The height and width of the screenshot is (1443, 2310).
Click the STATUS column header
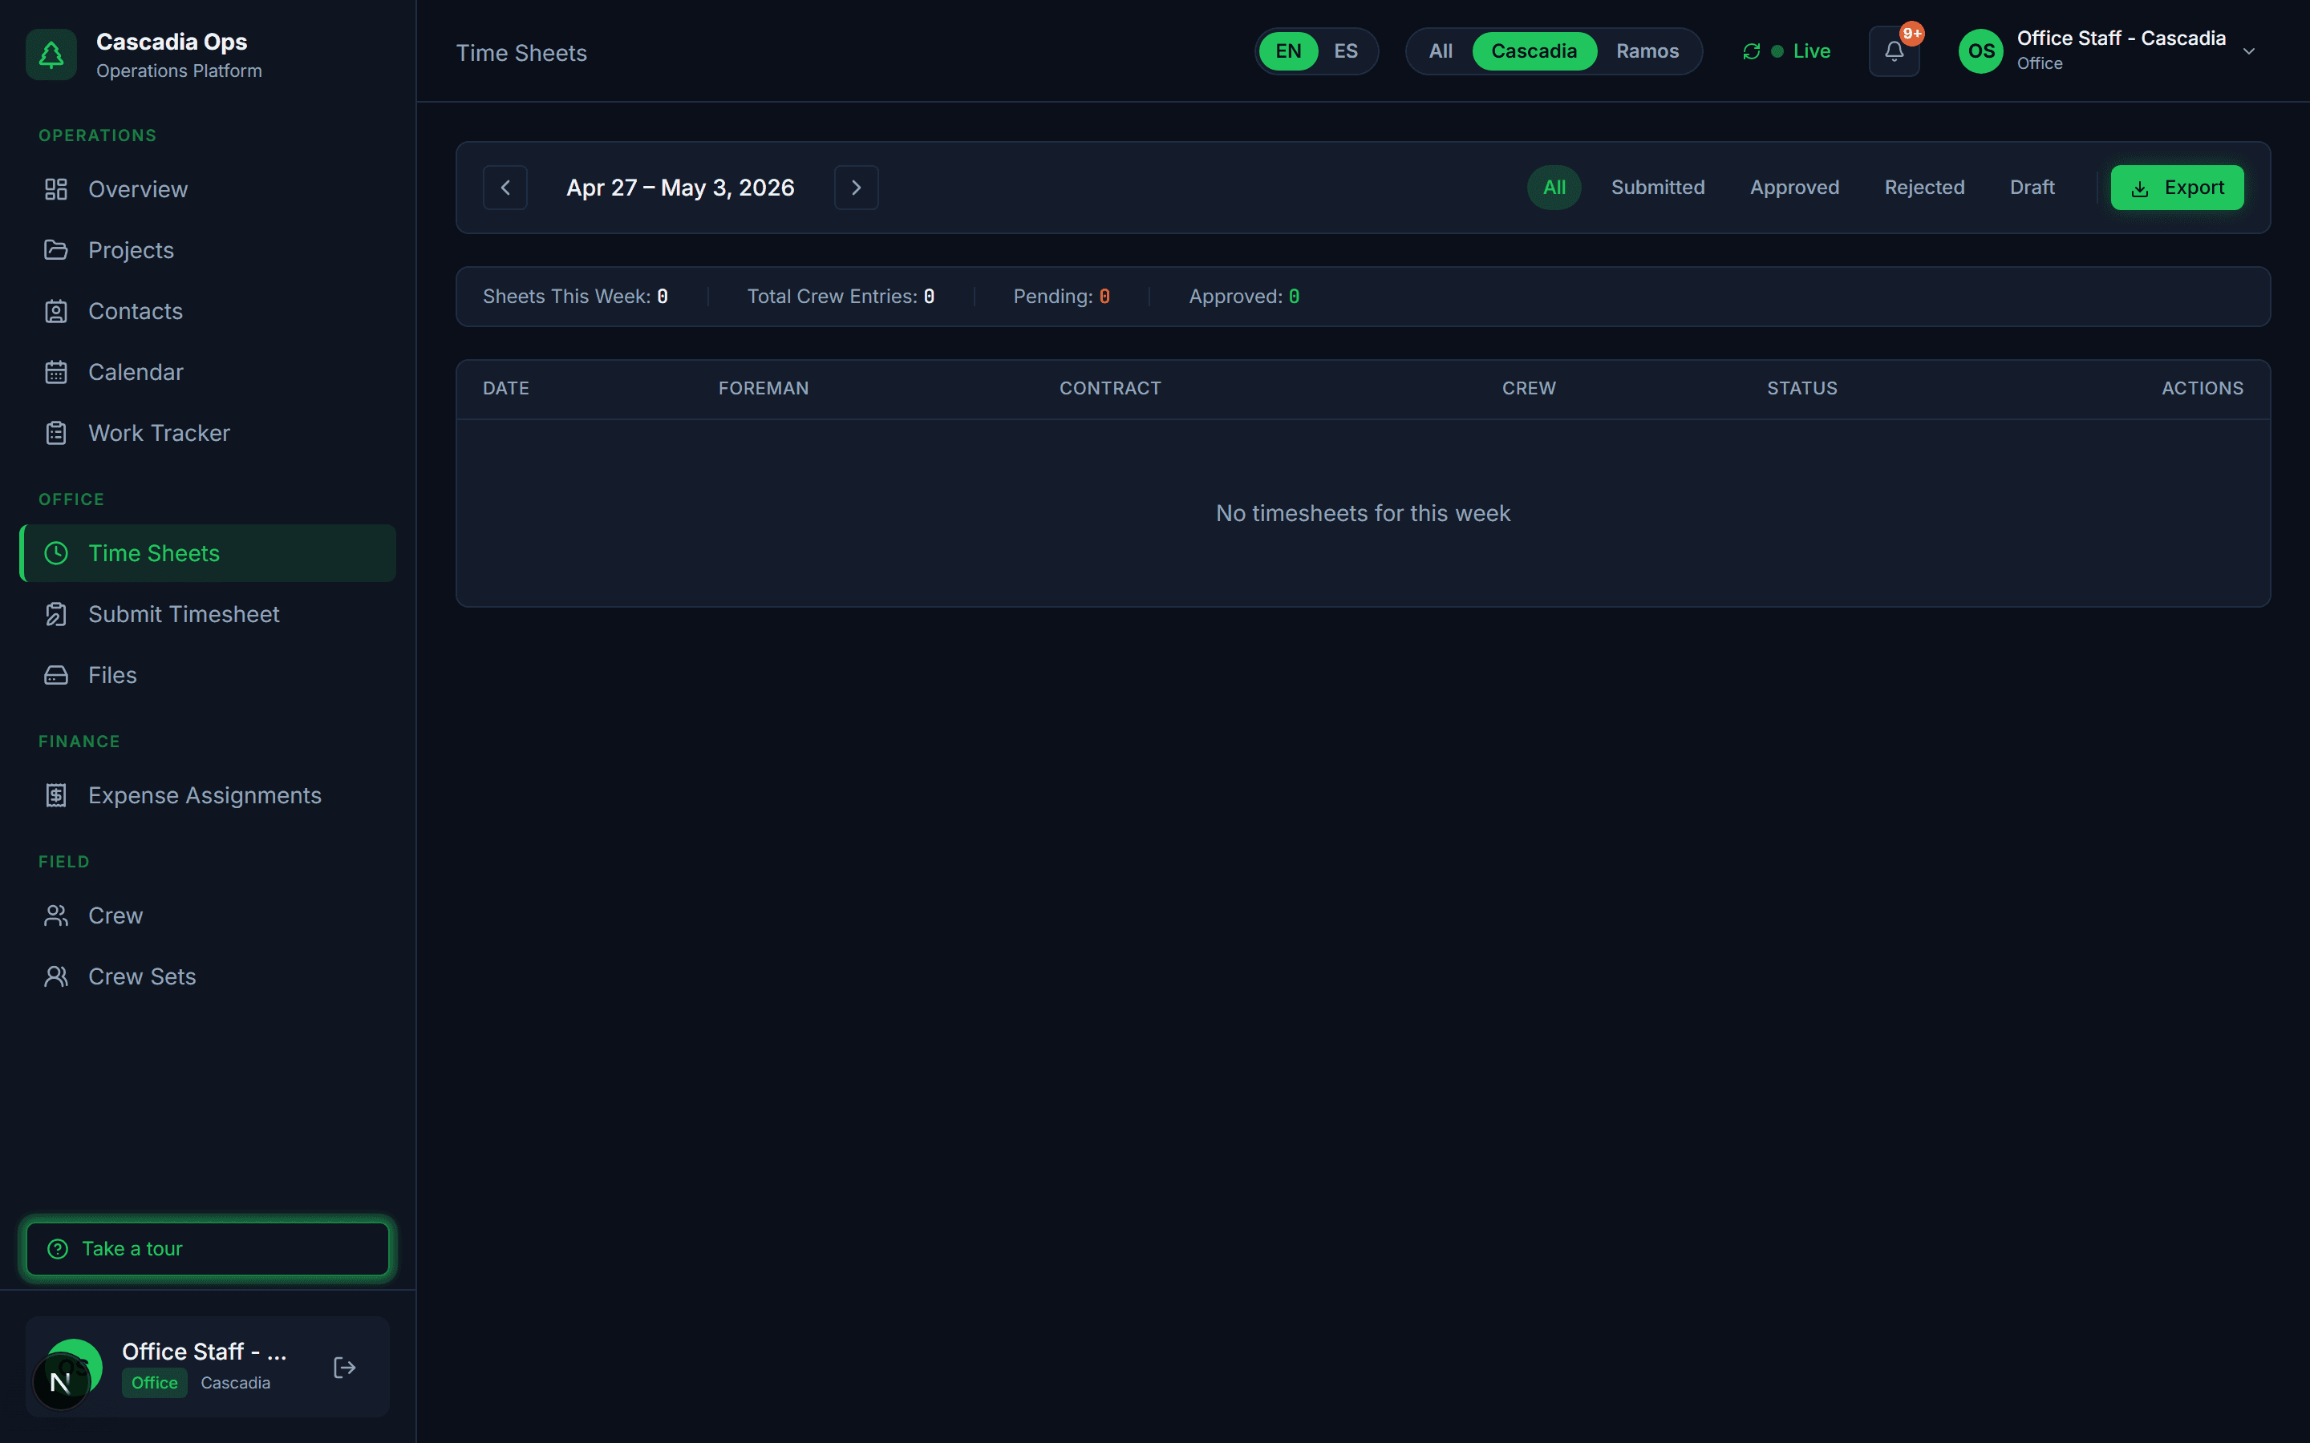[1802, 389]
